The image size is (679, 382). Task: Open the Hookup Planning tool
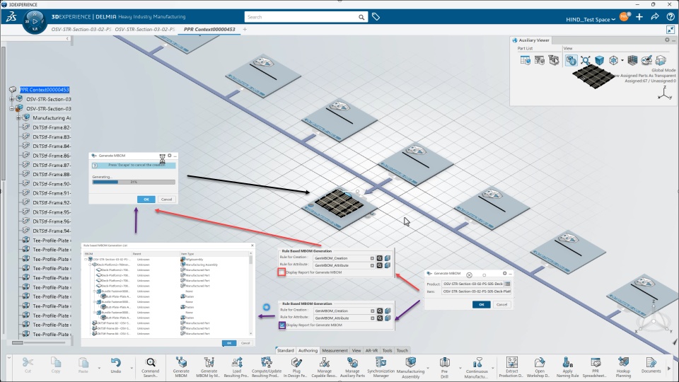coord(623,366)
